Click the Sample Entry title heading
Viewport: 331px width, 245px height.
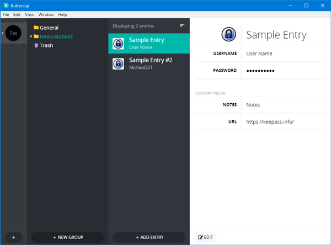(x=276, y=35)
